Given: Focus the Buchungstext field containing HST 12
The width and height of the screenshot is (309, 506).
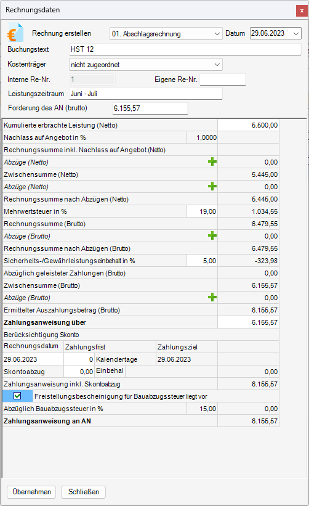Looking at the screenshot, I should tap(185, 49).
